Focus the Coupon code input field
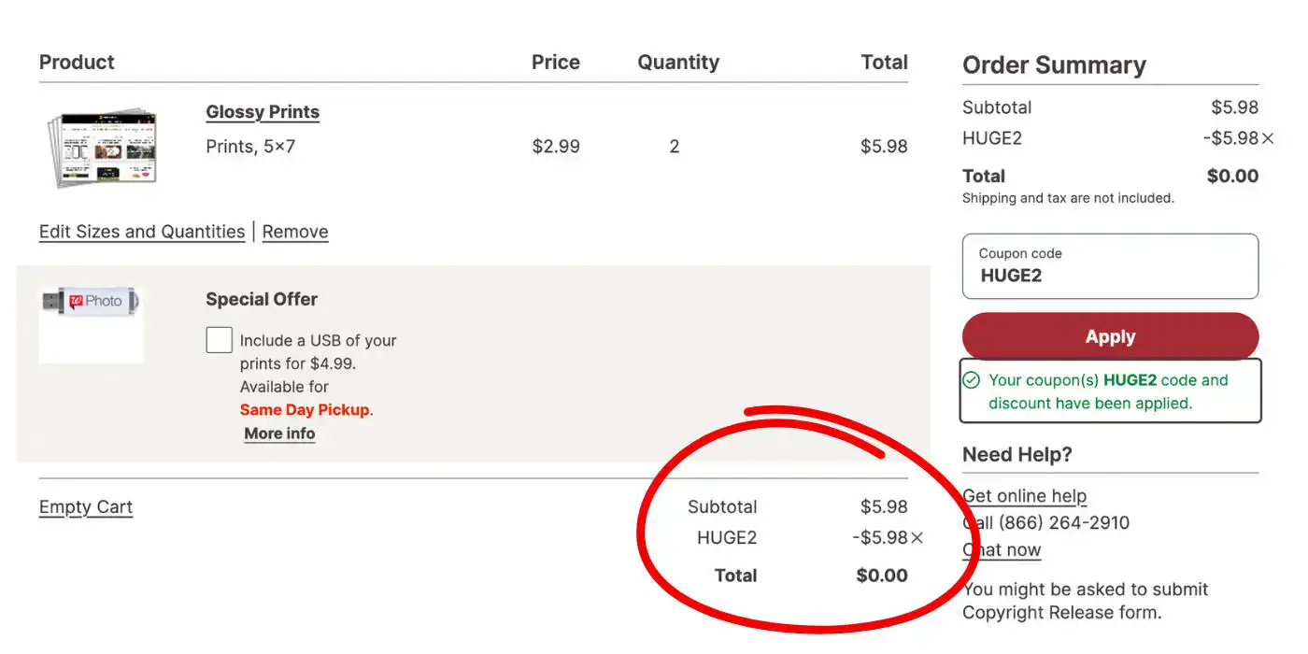 tap(1110, 266)
